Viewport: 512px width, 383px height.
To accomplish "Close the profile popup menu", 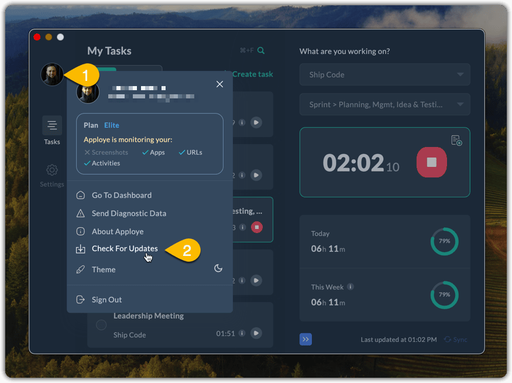I will coord(219,84).
